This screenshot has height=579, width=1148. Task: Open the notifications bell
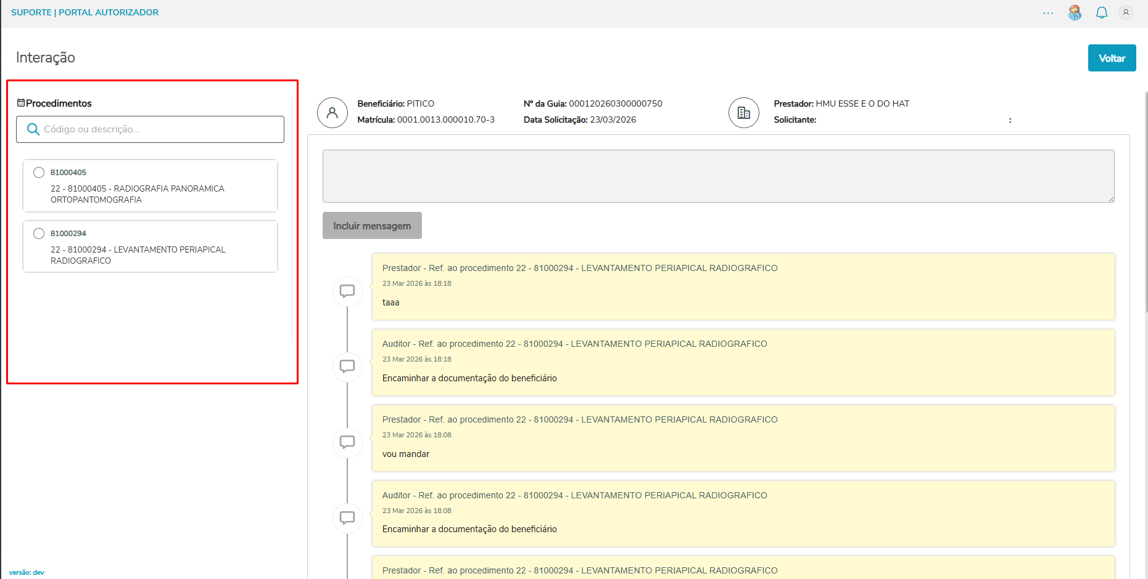(x=1101, y=13)
